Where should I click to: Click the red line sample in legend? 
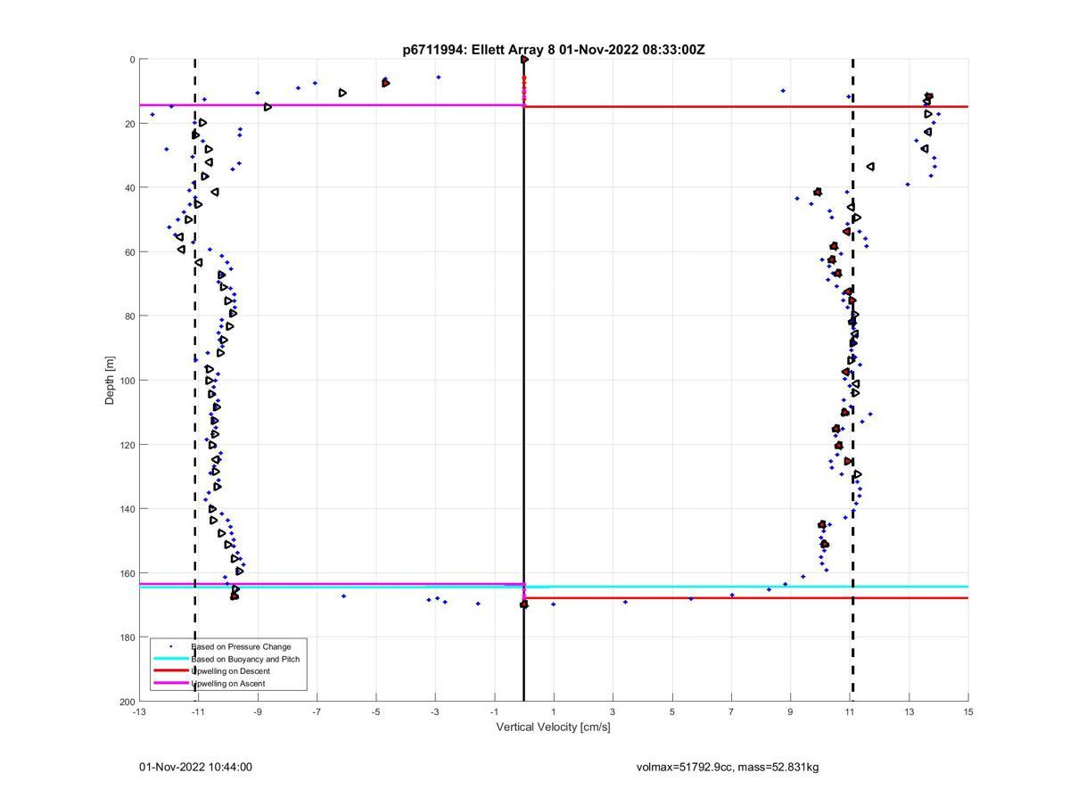[170, 670]
